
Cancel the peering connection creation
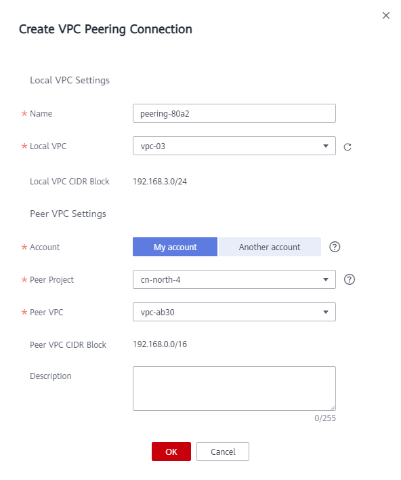click(x=223, y=452)
